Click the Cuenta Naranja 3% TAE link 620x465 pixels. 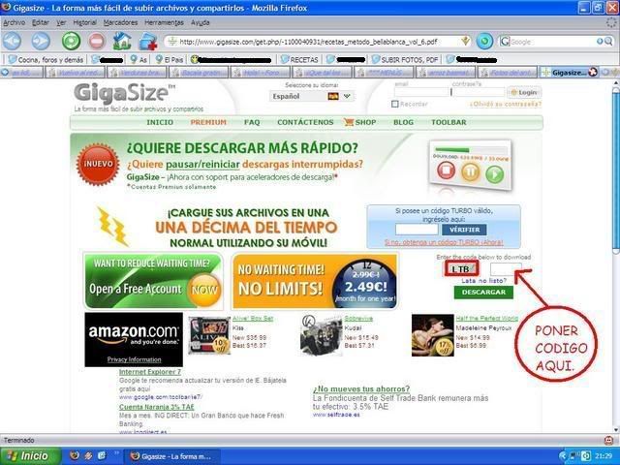coord(157,407)
